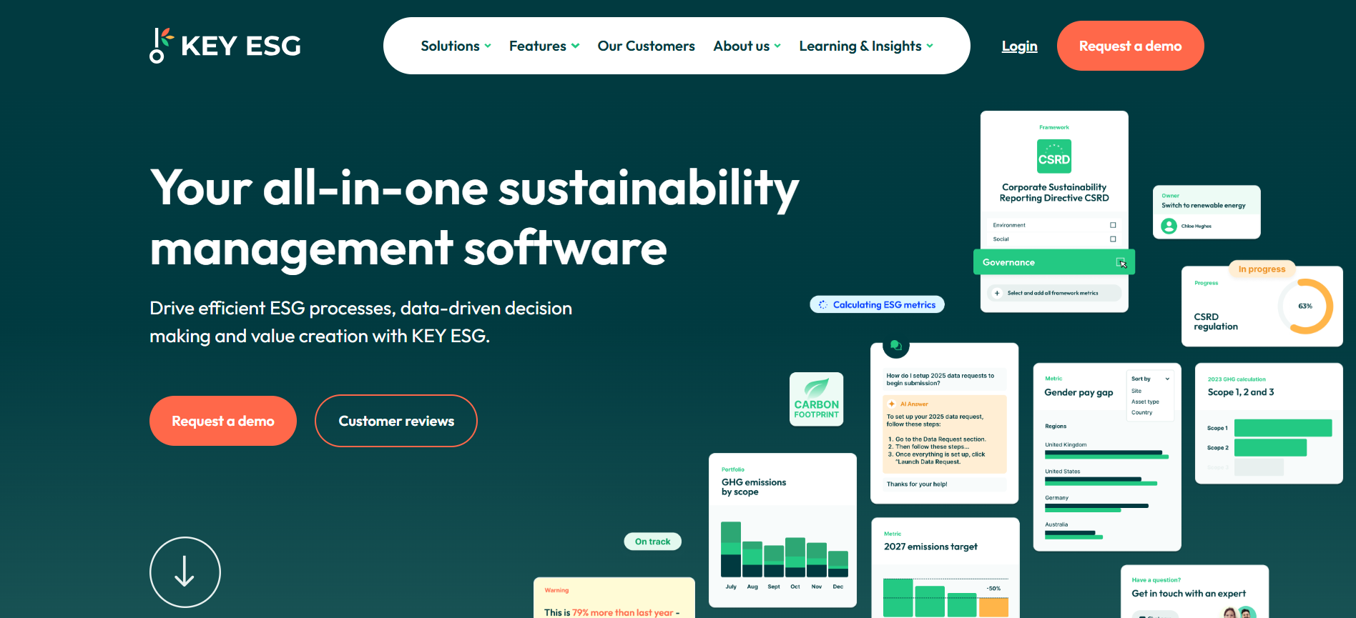
Task: Select the Asset type sort option
Action: [1145, 402]
